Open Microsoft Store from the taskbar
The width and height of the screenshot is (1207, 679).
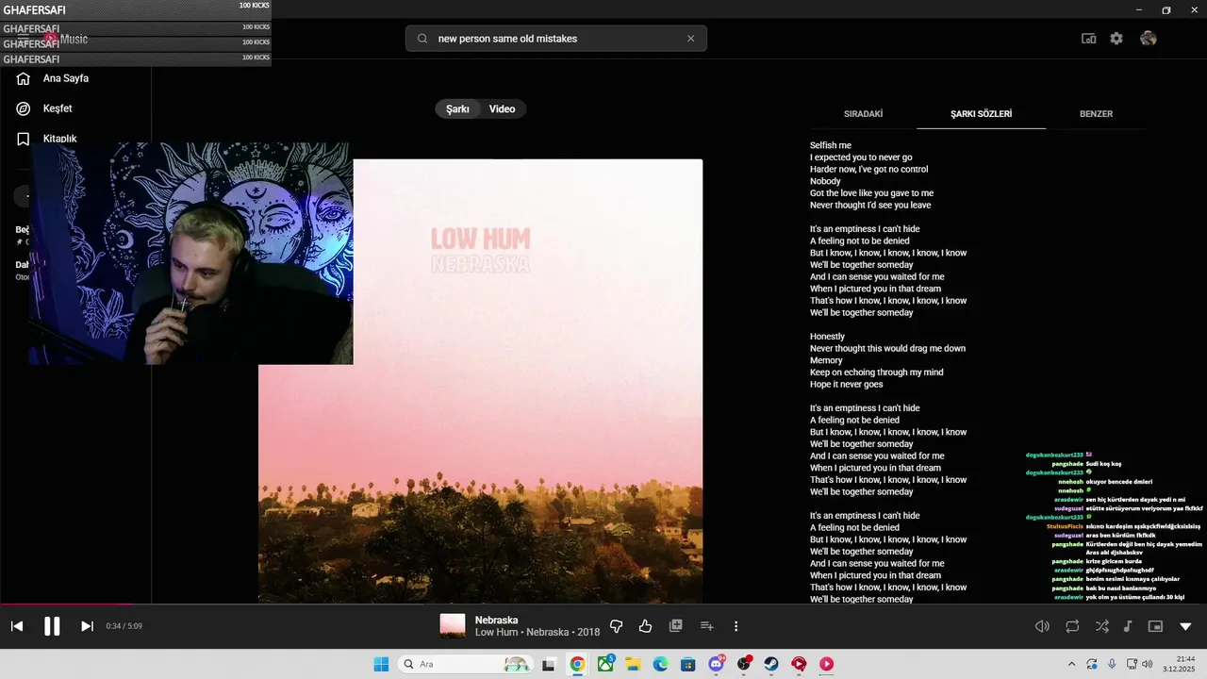click(x=688, y=664)
